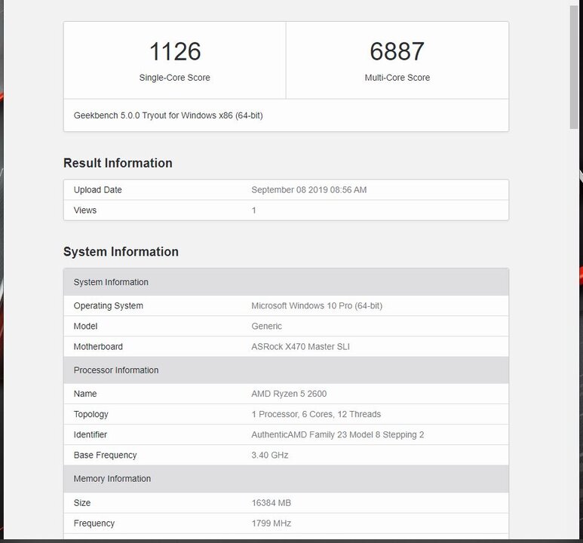
Task: Click the vertical scrollbar thumb
Action: 574,68
